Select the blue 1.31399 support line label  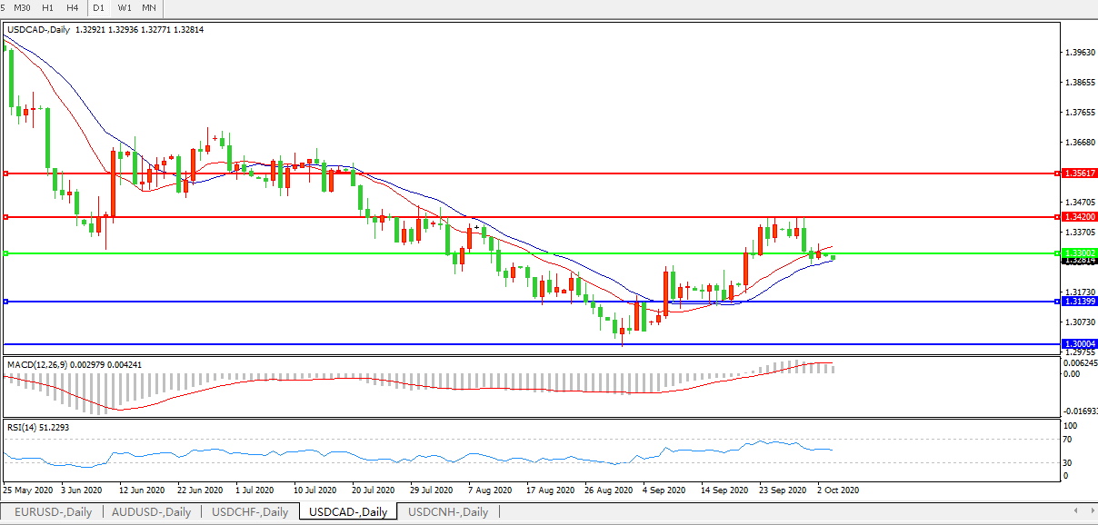pos(1079,301)
